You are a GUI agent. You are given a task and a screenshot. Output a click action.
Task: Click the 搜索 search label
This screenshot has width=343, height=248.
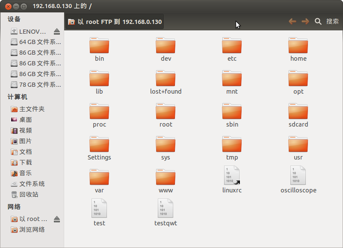[332, 21]
